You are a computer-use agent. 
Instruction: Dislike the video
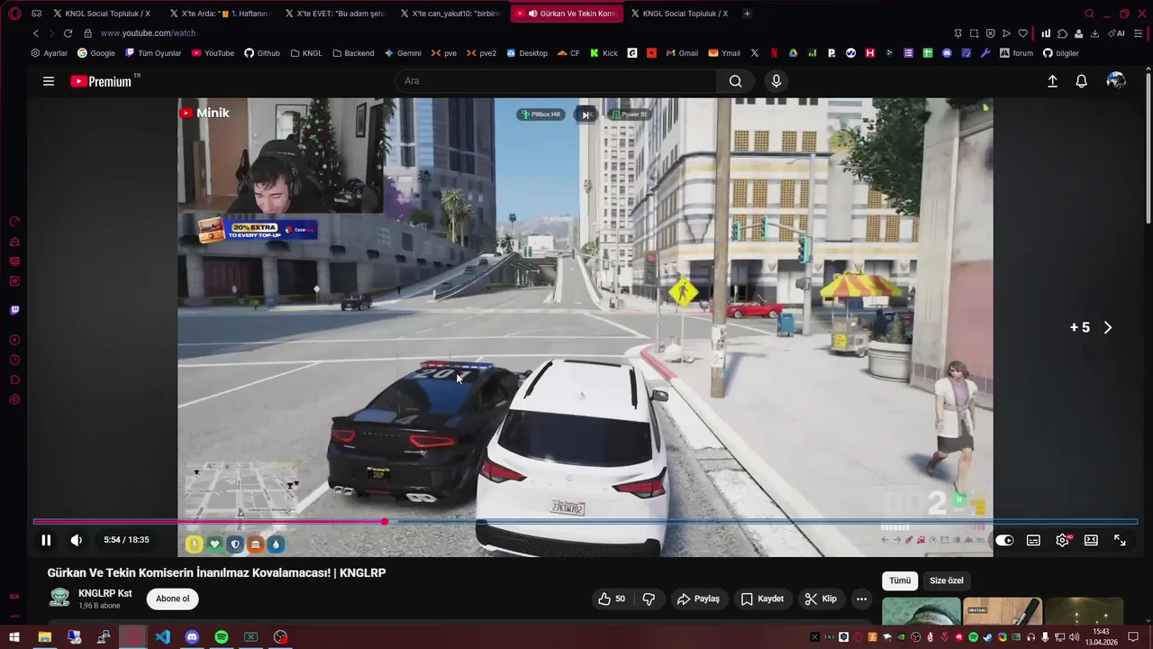click(649, 599)
